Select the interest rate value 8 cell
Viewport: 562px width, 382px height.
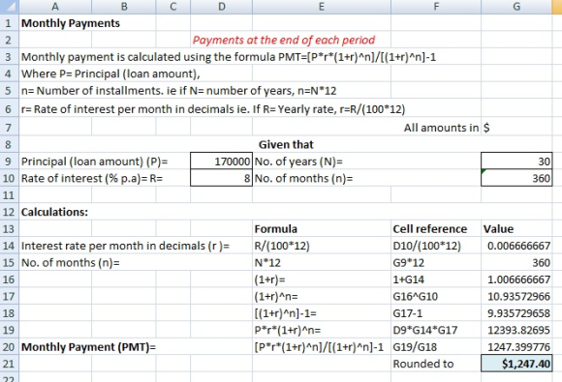pos(222,178)
